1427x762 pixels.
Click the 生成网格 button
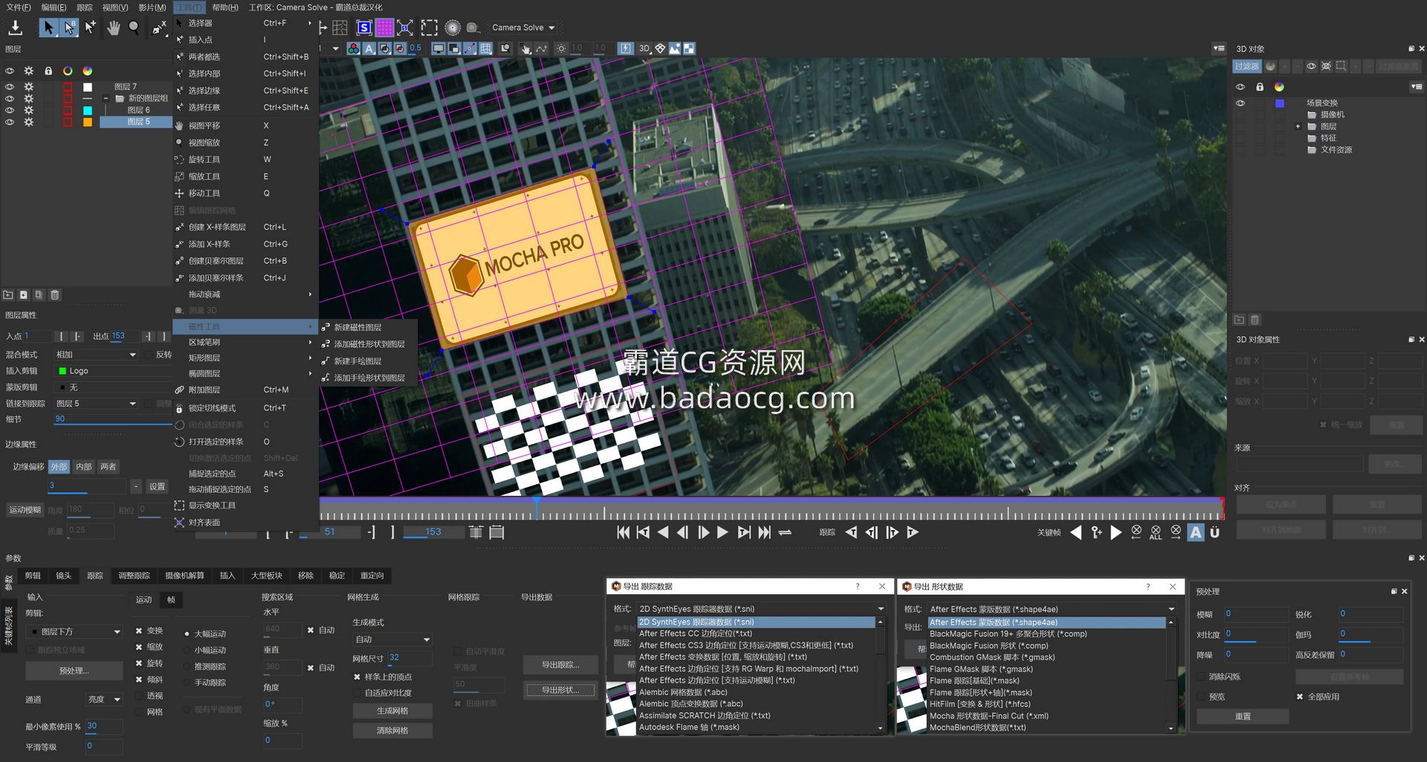tap(392, 711)
